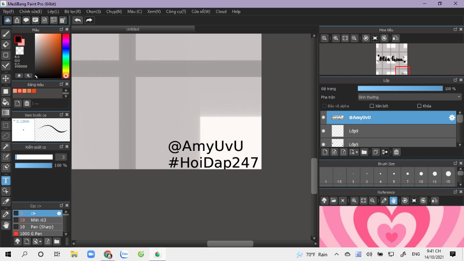The image size is (464, 261).
Task: Open the Chỉnh sửa(E) menu
Action: pos(30,11)
